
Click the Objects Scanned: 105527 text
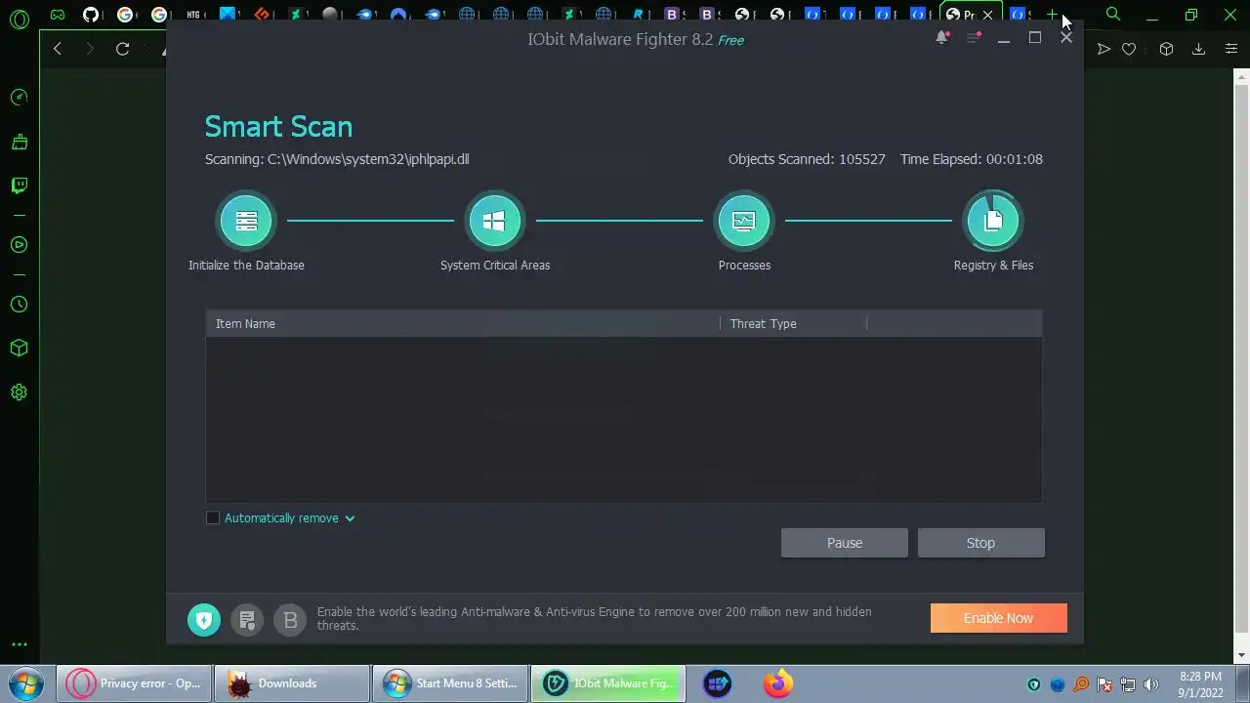(807, 159)
